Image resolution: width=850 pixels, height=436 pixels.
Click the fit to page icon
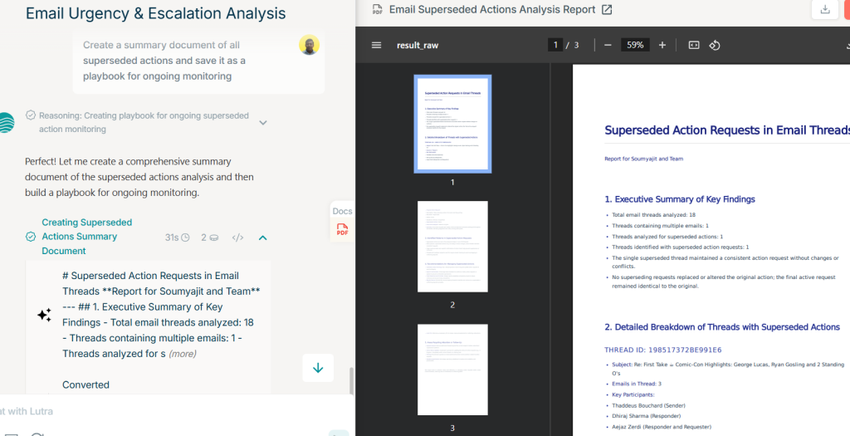tap(694, 45)
